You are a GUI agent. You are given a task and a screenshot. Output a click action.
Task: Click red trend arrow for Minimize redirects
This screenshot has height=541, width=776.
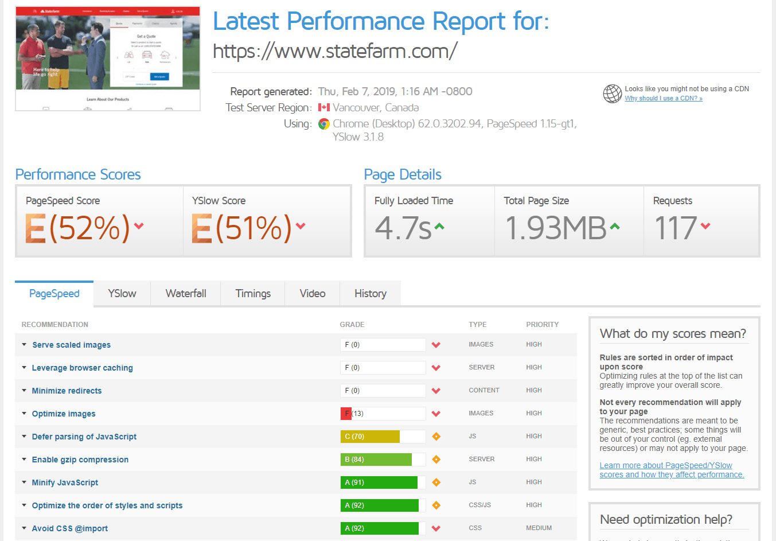click(x=436, y=391)
